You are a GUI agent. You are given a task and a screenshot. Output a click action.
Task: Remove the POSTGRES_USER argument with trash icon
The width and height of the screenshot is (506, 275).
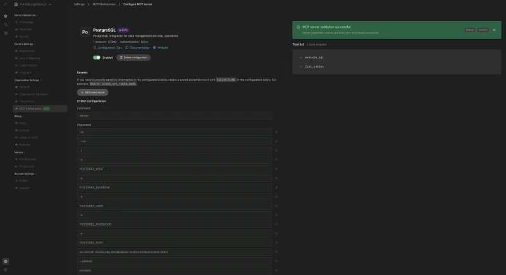point(276,205)
